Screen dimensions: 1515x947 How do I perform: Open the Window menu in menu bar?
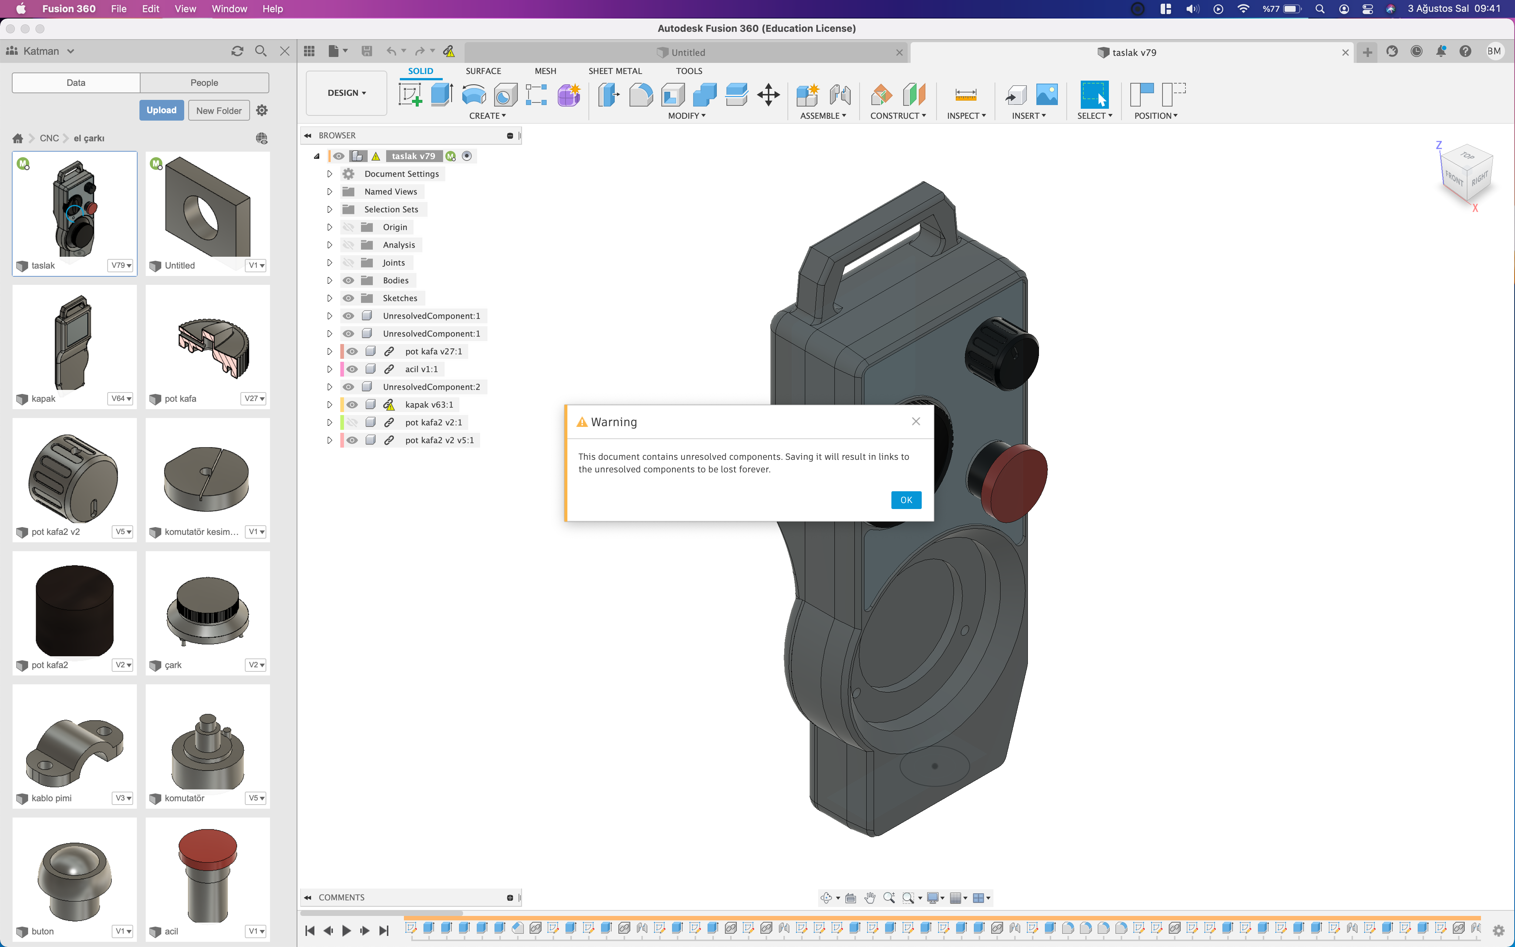tap(229, 9)
